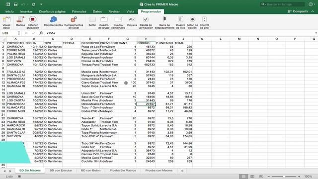Switch to sheet Prueba con Macros
318x179 pixels.
[x=159, y=171]
